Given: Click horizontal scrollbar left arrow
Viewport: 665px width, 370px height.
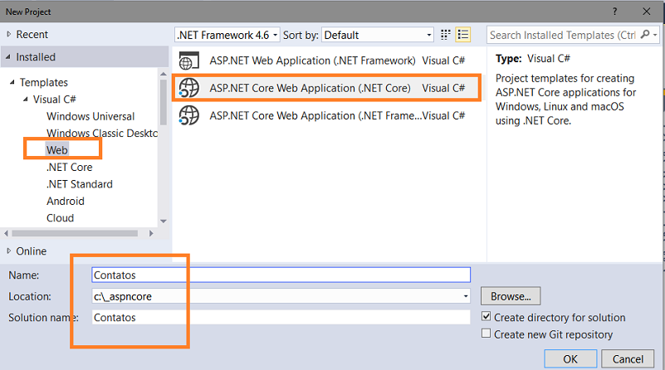Looking at the screenshot, I should point(6,233).
